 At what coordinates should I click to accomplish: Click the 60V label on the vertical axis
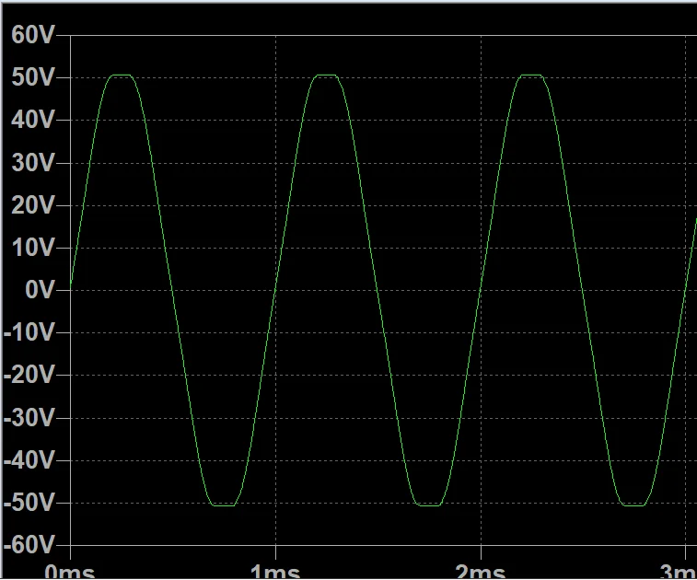[34, 35]
